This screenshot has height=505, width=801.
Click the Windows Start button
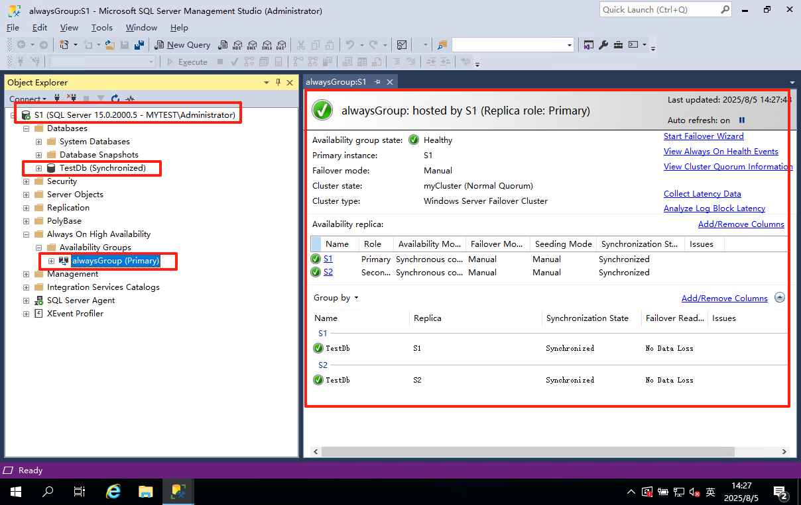coord(16,492)
